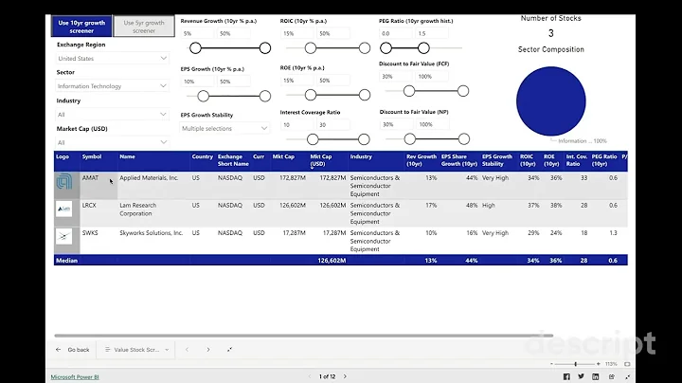The width and height of the screenshot is (682, 383).
Task: Sort by Symbol column header
Action: (92, 156)
